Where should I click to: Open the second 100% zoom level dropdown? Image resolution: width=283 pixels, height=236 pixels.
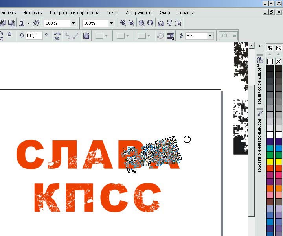[111, 23]
